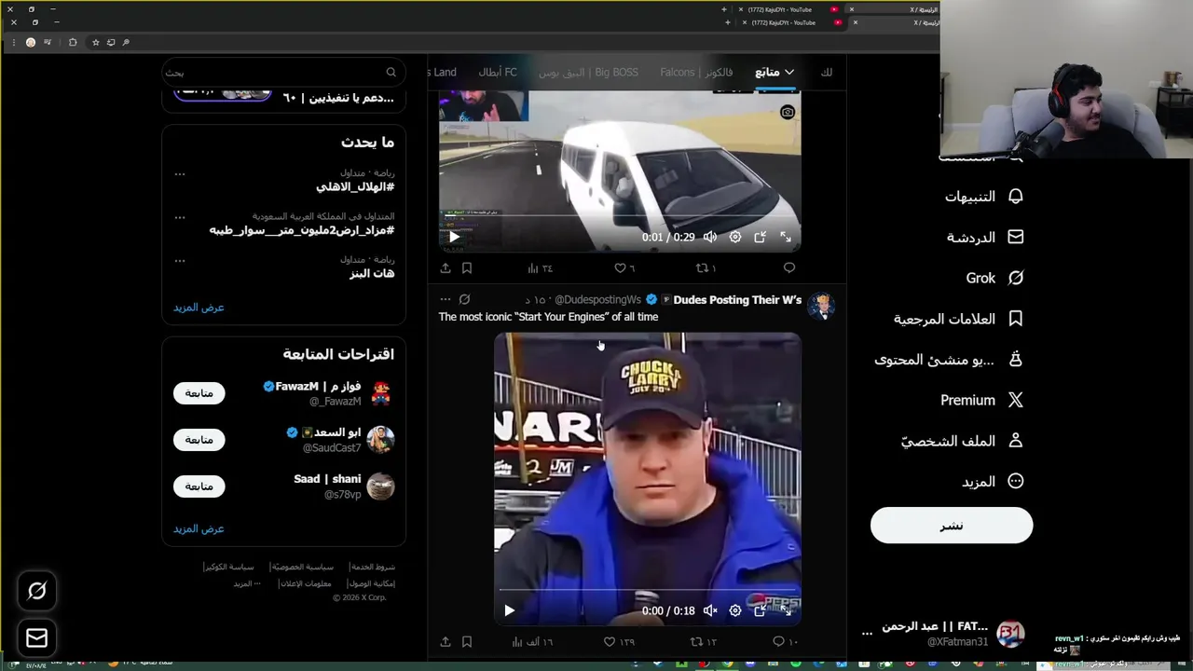Expand the متابَع tab dropdown chevron

(788, 72)
